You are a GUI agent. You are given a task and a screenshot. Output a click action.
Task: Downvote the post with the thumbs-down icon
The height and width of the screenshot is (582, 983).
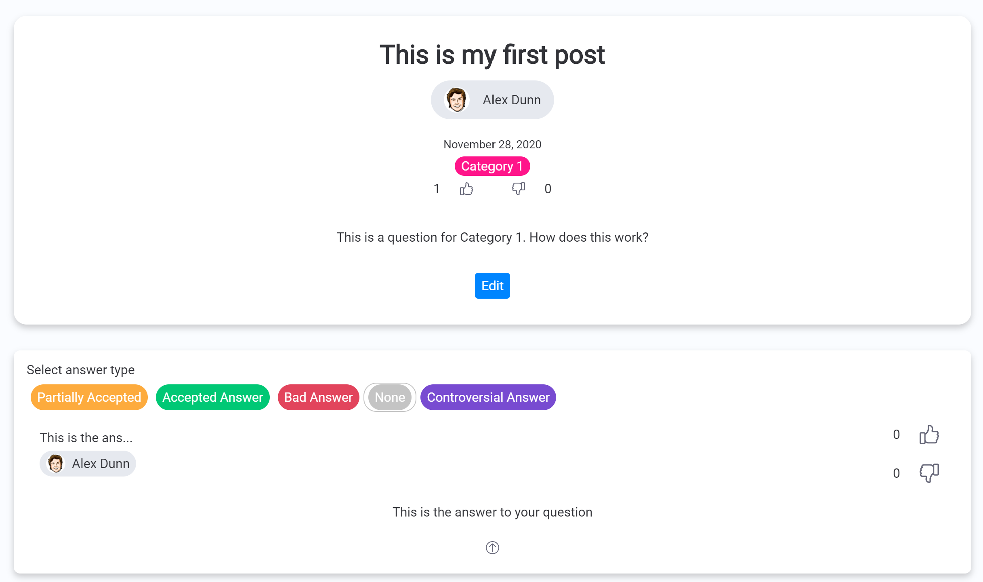click(x=518, y=189)
